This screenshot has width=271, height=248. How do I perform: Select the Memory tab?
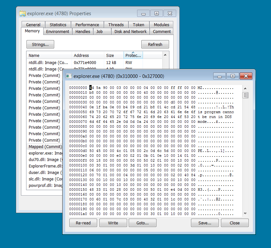[x=32, y=31]
